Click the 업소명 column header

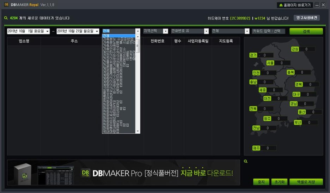pos(24,41)
